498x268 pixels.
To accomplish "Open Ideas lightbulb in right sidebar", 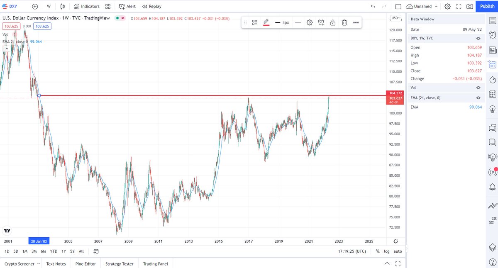I will 492,109.
